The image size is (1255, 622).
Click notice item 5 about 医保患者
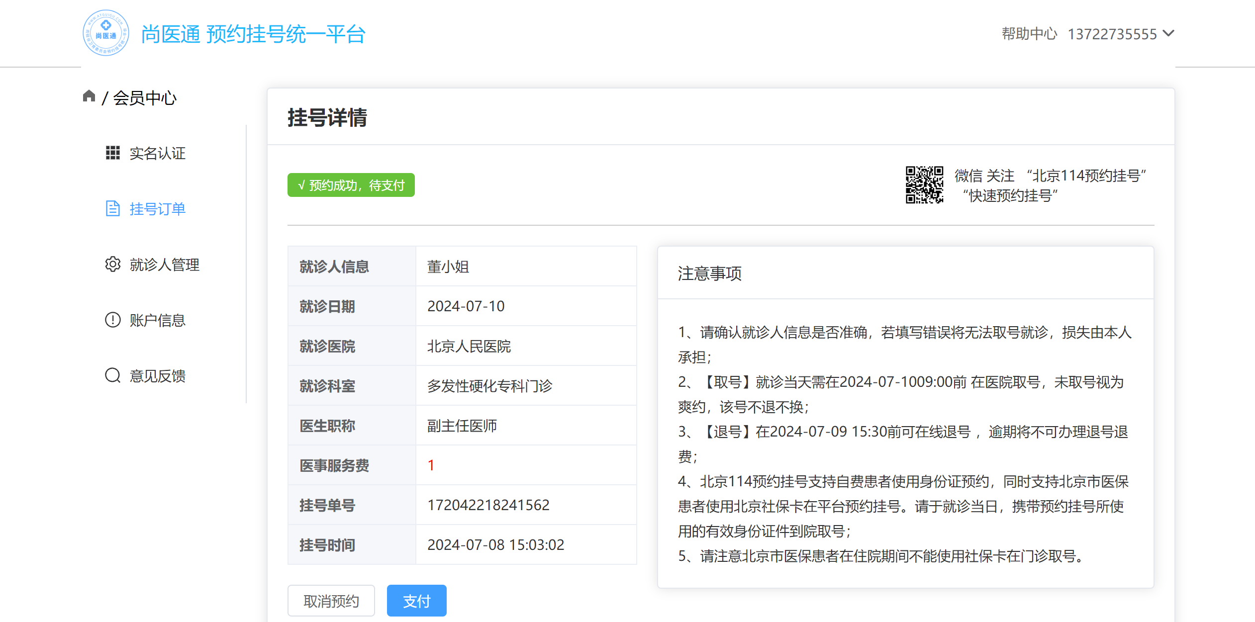tap(881, 556)
